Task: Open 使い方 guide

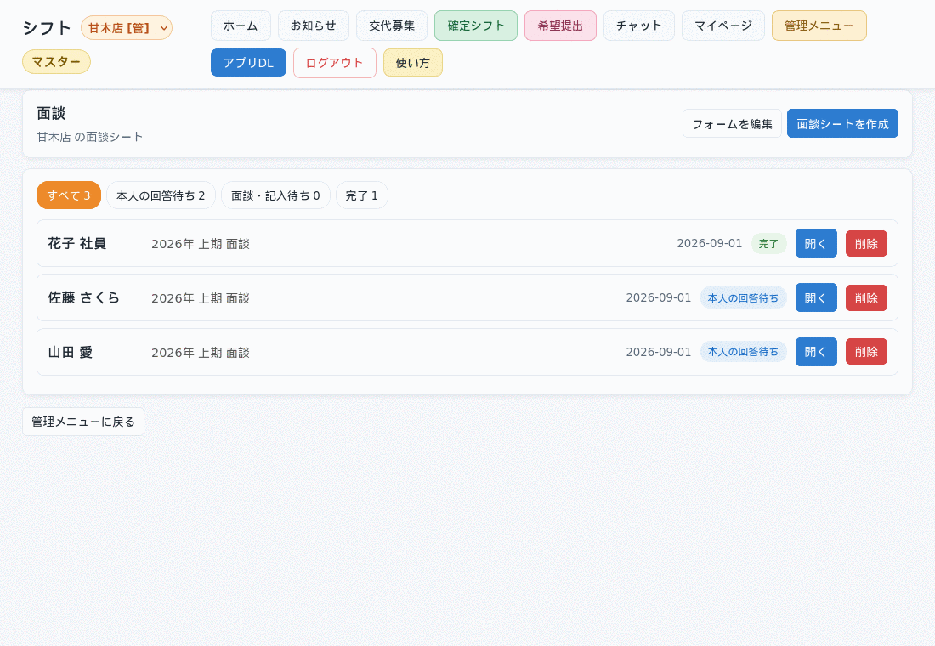Action: (412, 63)
